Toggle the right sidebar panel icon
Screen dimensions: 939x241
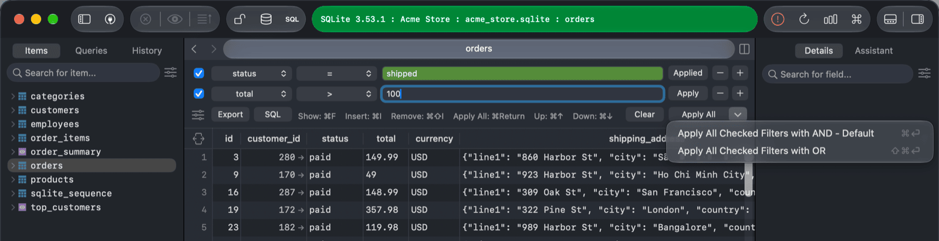917,19
